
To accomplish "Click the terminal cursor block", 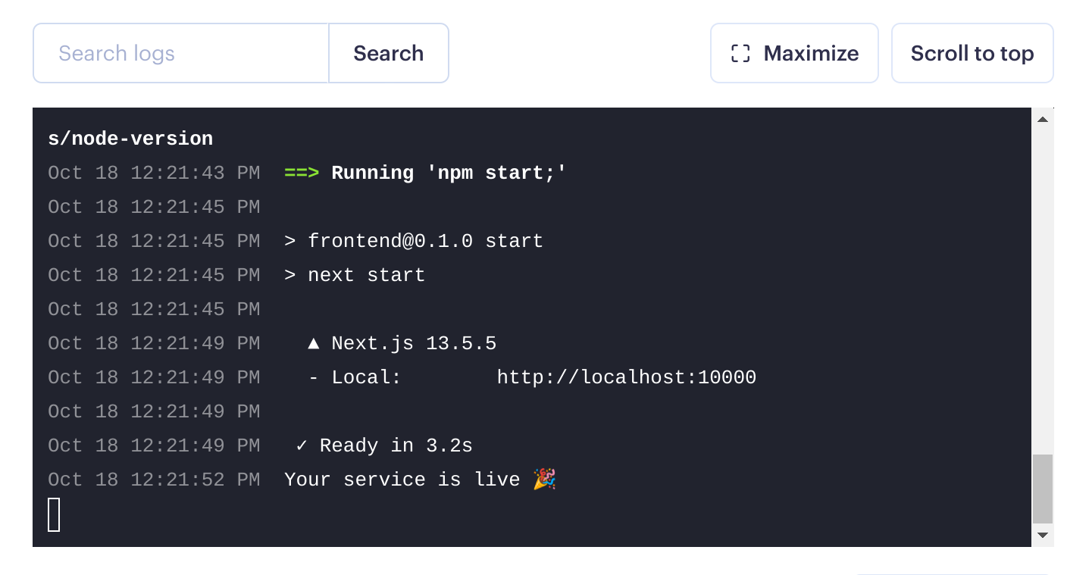I will coord(54,514).
